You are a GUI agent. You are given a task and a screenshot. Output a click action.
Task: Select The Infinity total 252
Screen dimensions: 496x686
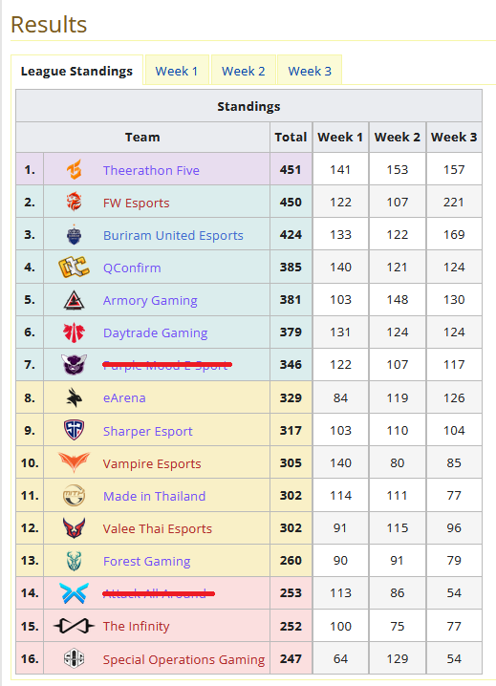point(291,626)
